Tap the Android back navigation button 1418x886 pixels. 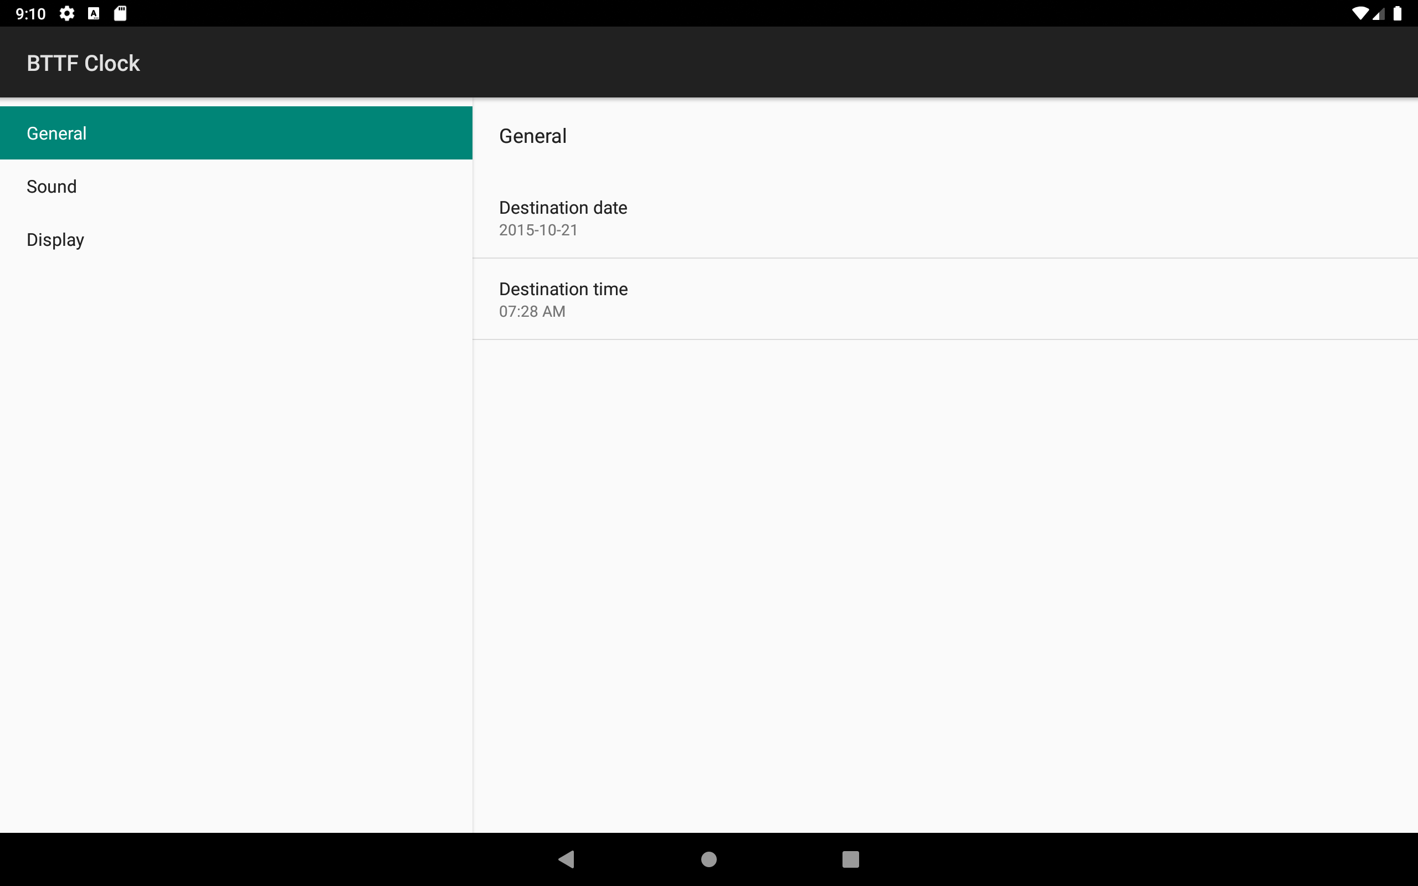point(567,859)
